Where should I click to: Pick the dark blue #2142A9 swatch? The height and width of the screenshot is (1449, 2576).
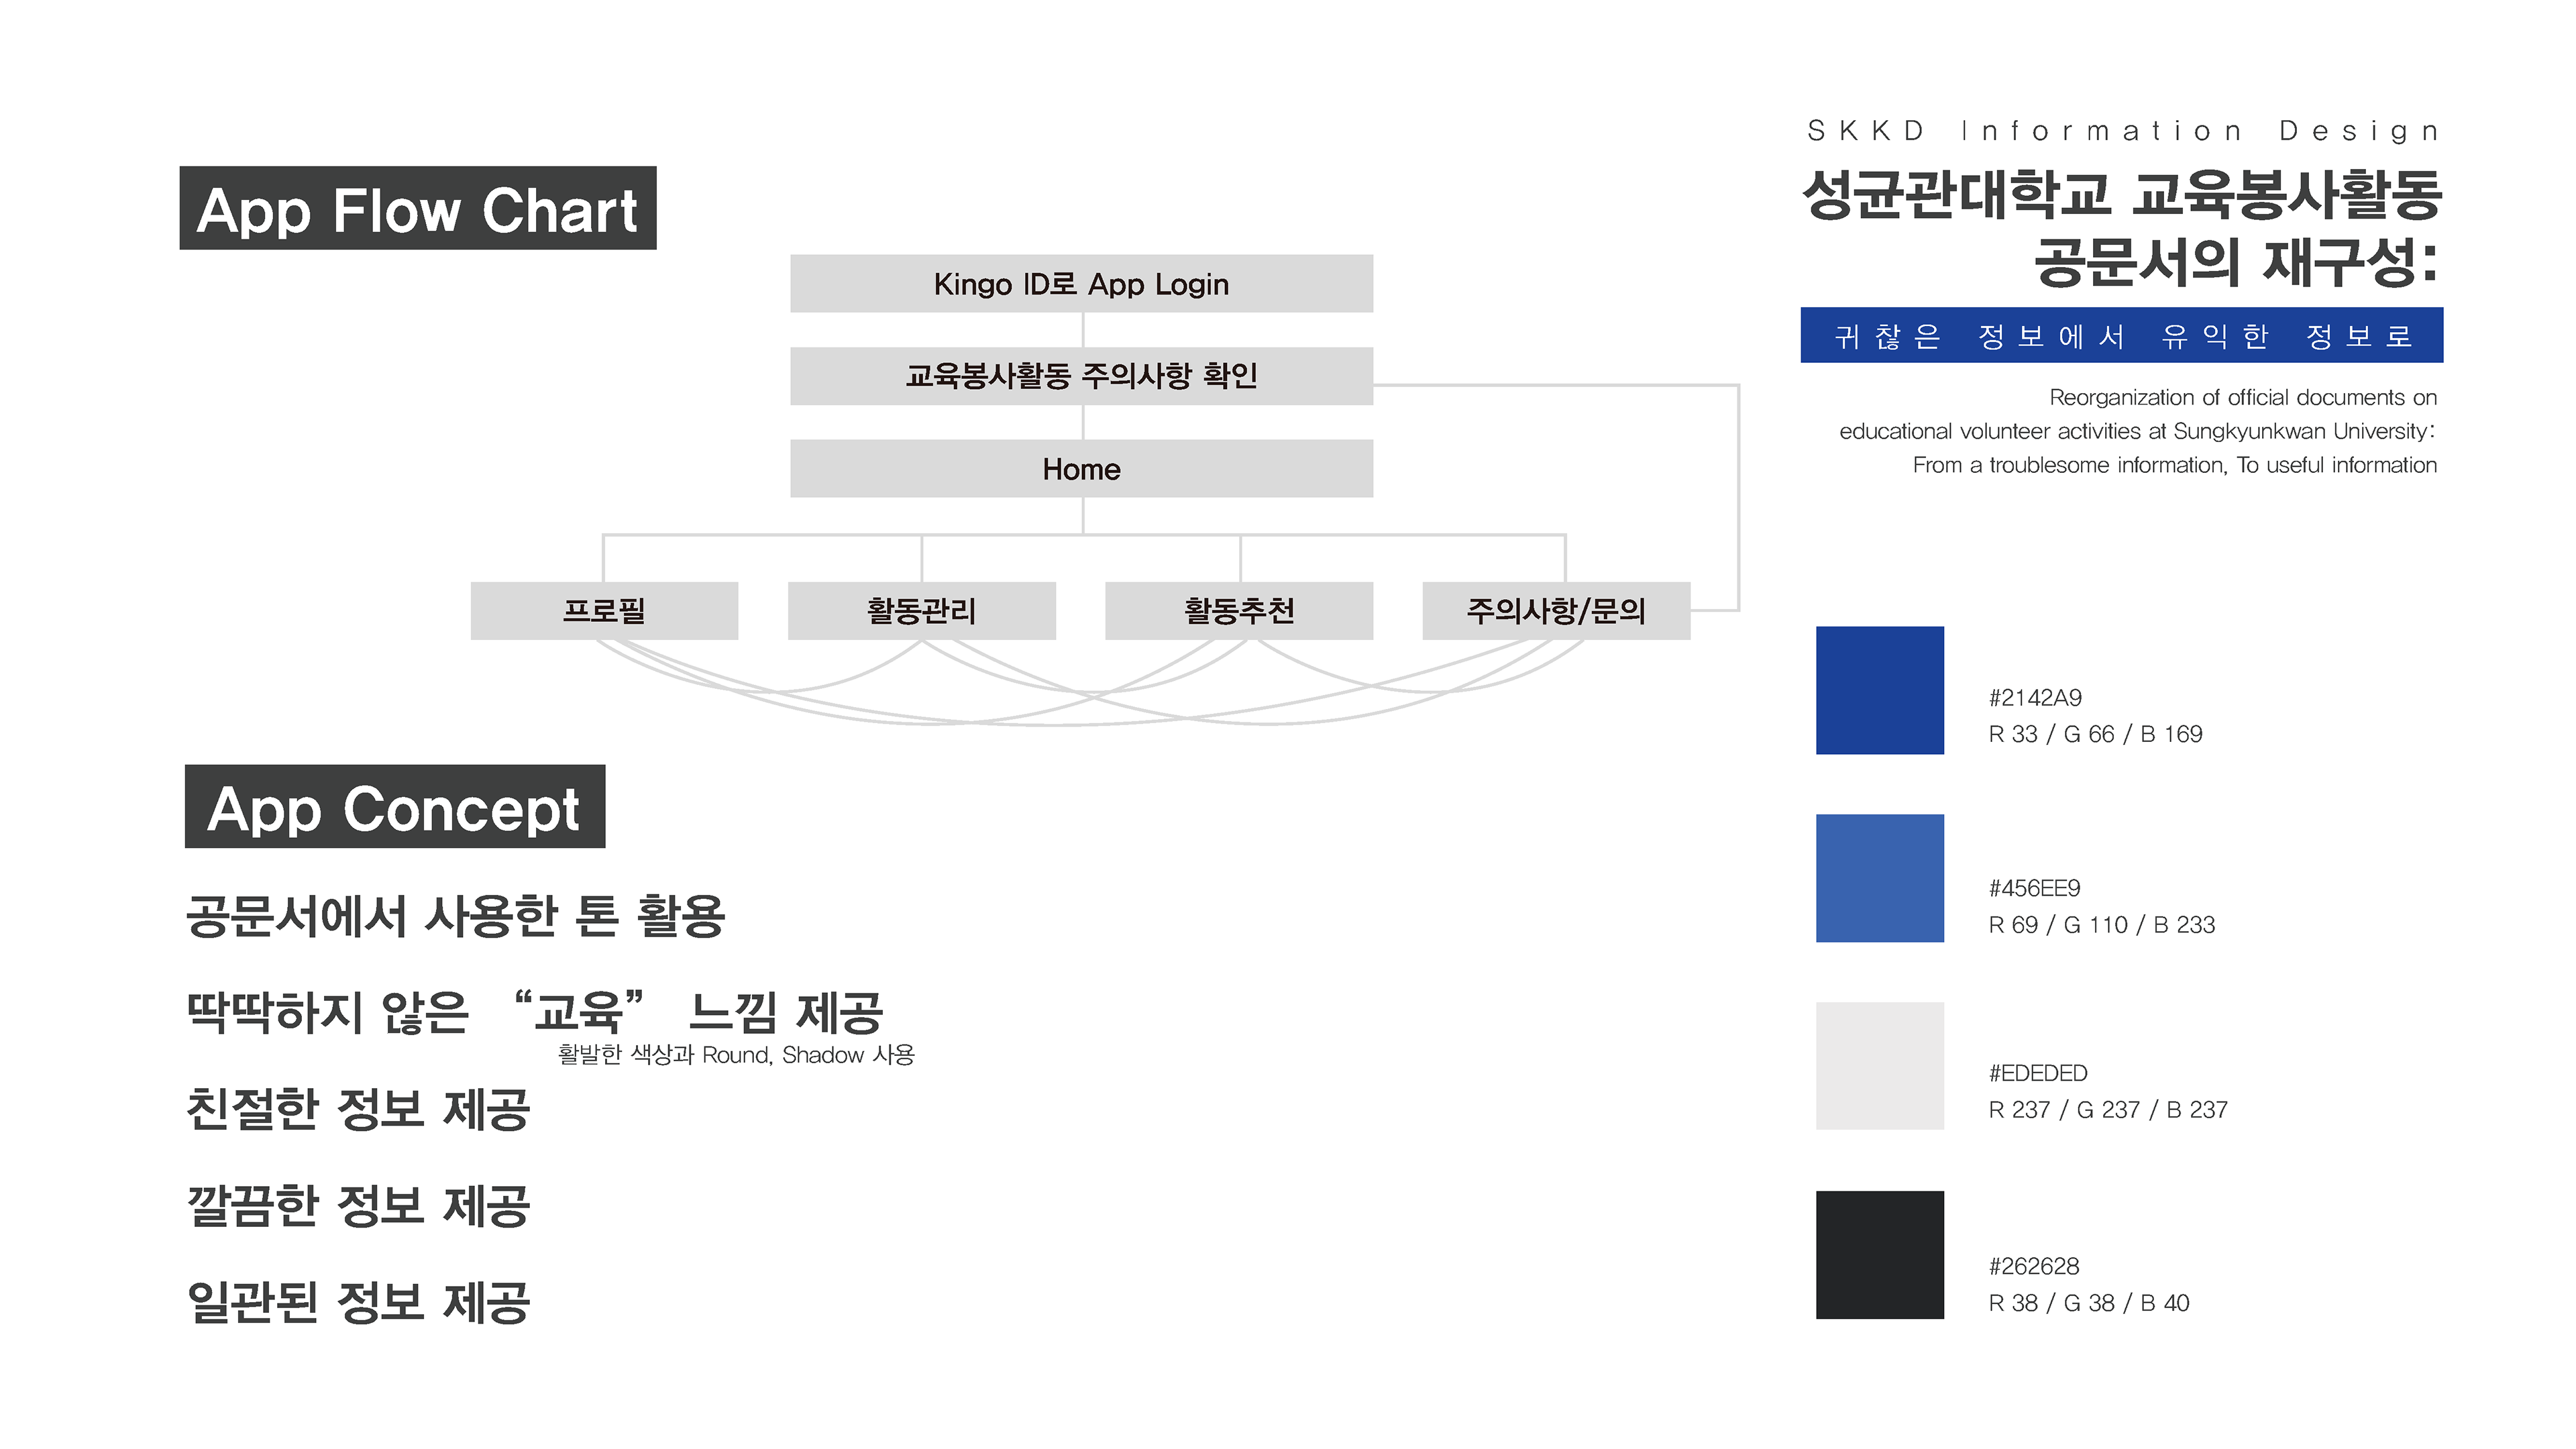tap(1879, 690)
